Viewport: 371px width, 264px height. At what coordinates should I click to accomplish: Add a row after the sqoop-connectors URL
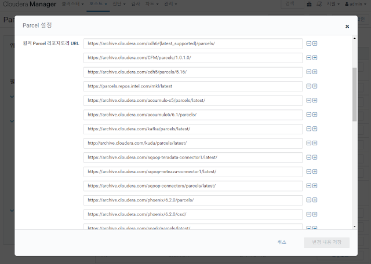pos(315,186)
